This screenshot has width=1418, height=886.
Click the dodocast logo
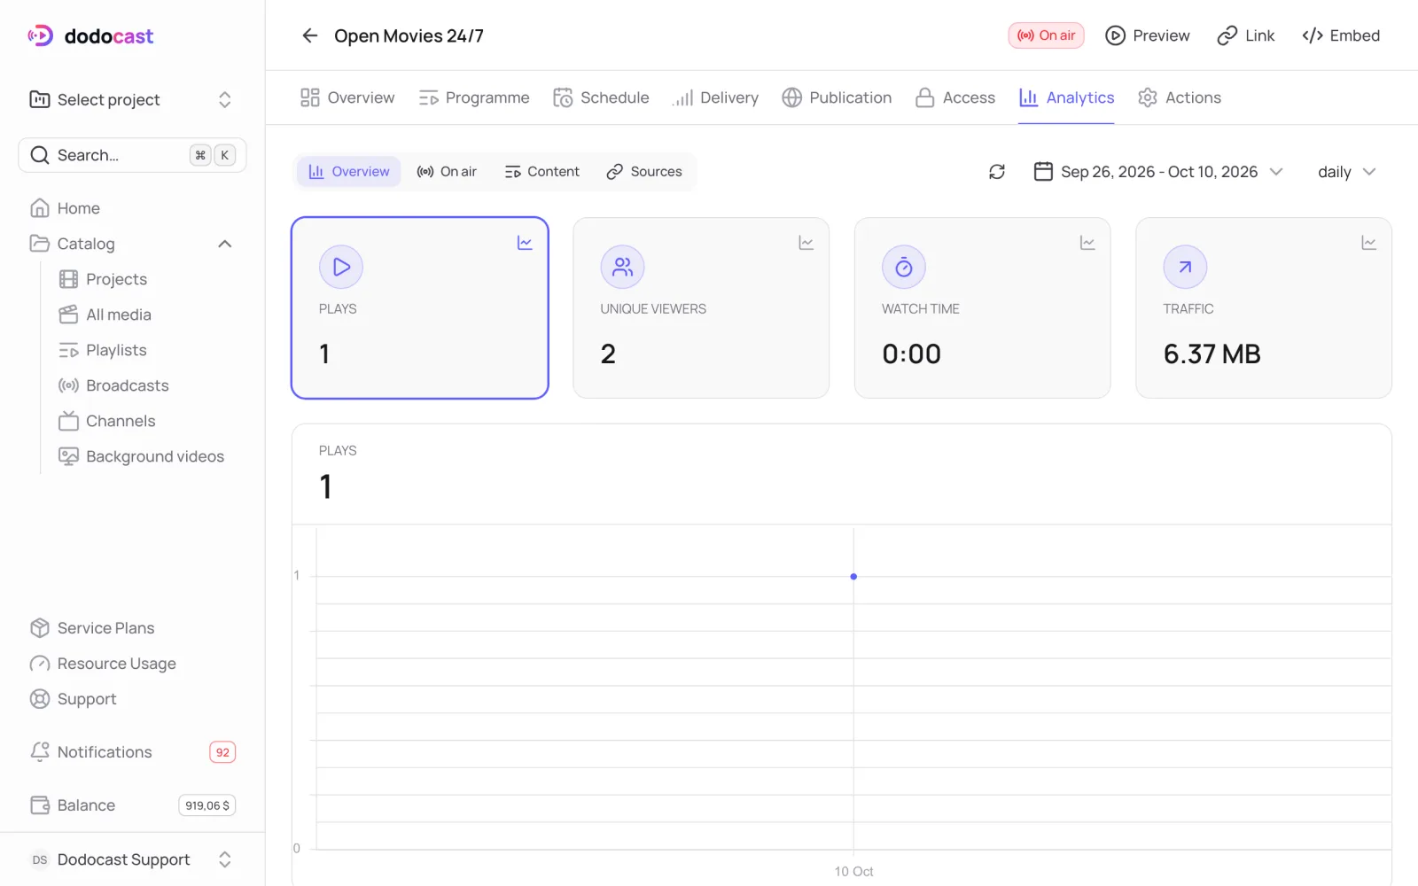click(x=90, y=35)
